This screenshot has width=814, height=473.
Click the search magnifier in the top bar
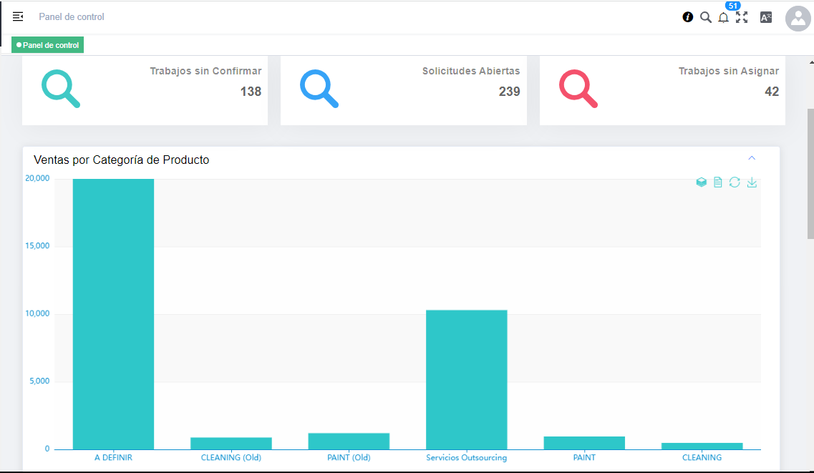click(x=706, y=17)
